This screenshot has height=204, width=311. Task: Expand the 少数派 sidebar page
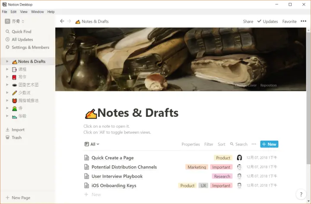[7, 92]
